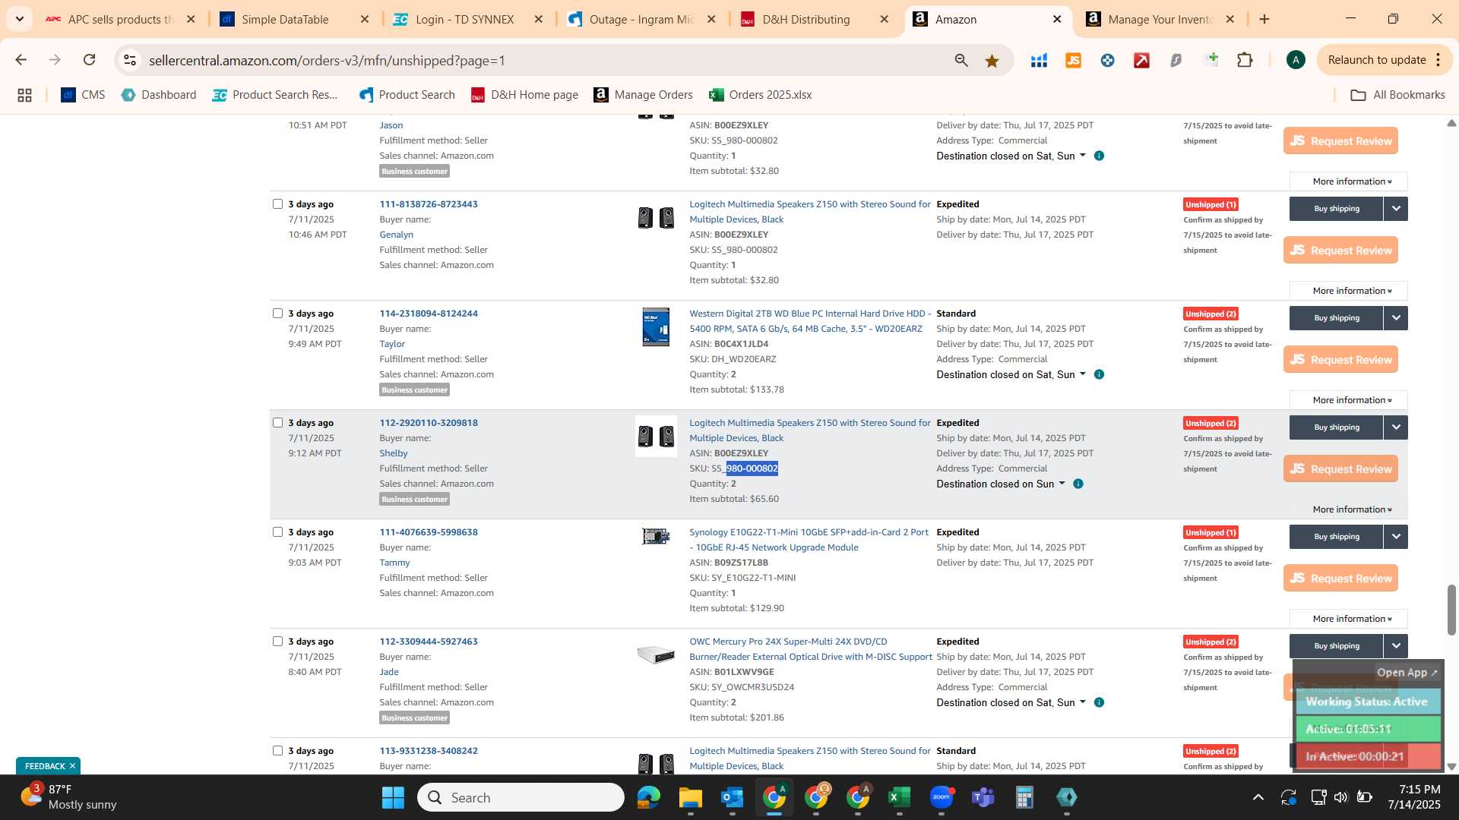Click info icon beside Destination closed on Sun

[x=1078, y=484]
